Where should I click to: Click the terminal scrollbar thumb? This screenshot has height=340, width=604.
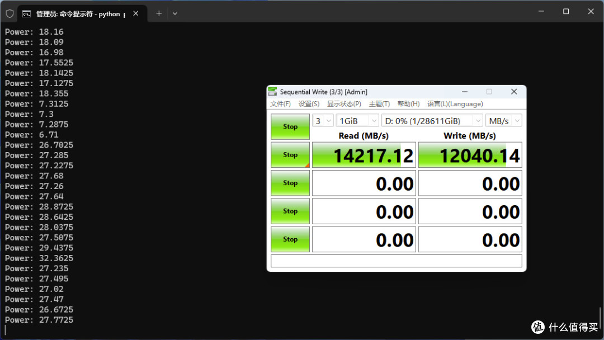(x=600, y=318)
